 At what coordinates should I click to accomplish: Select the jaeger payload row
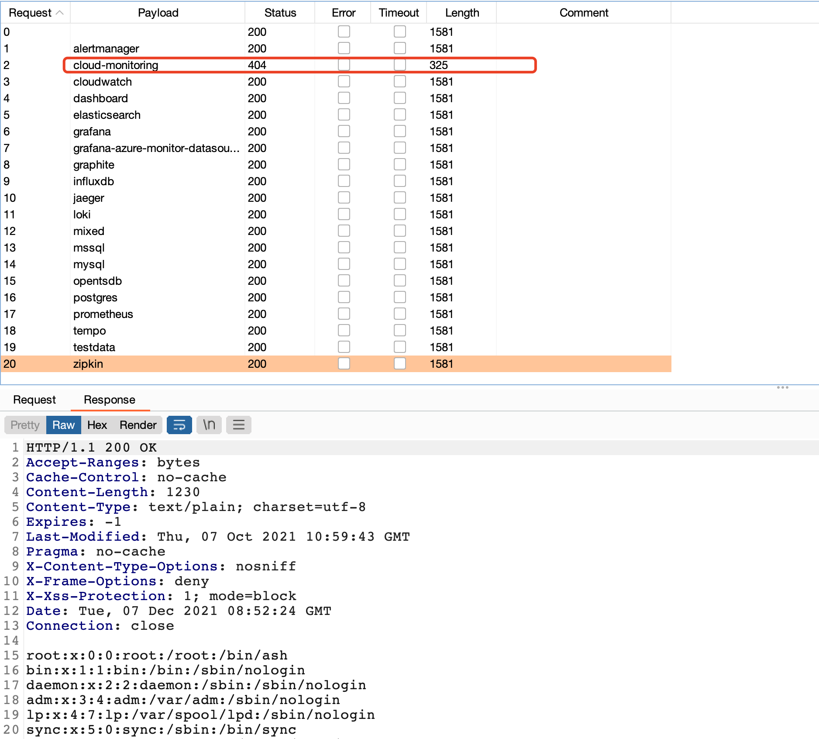tap(336, 198)
